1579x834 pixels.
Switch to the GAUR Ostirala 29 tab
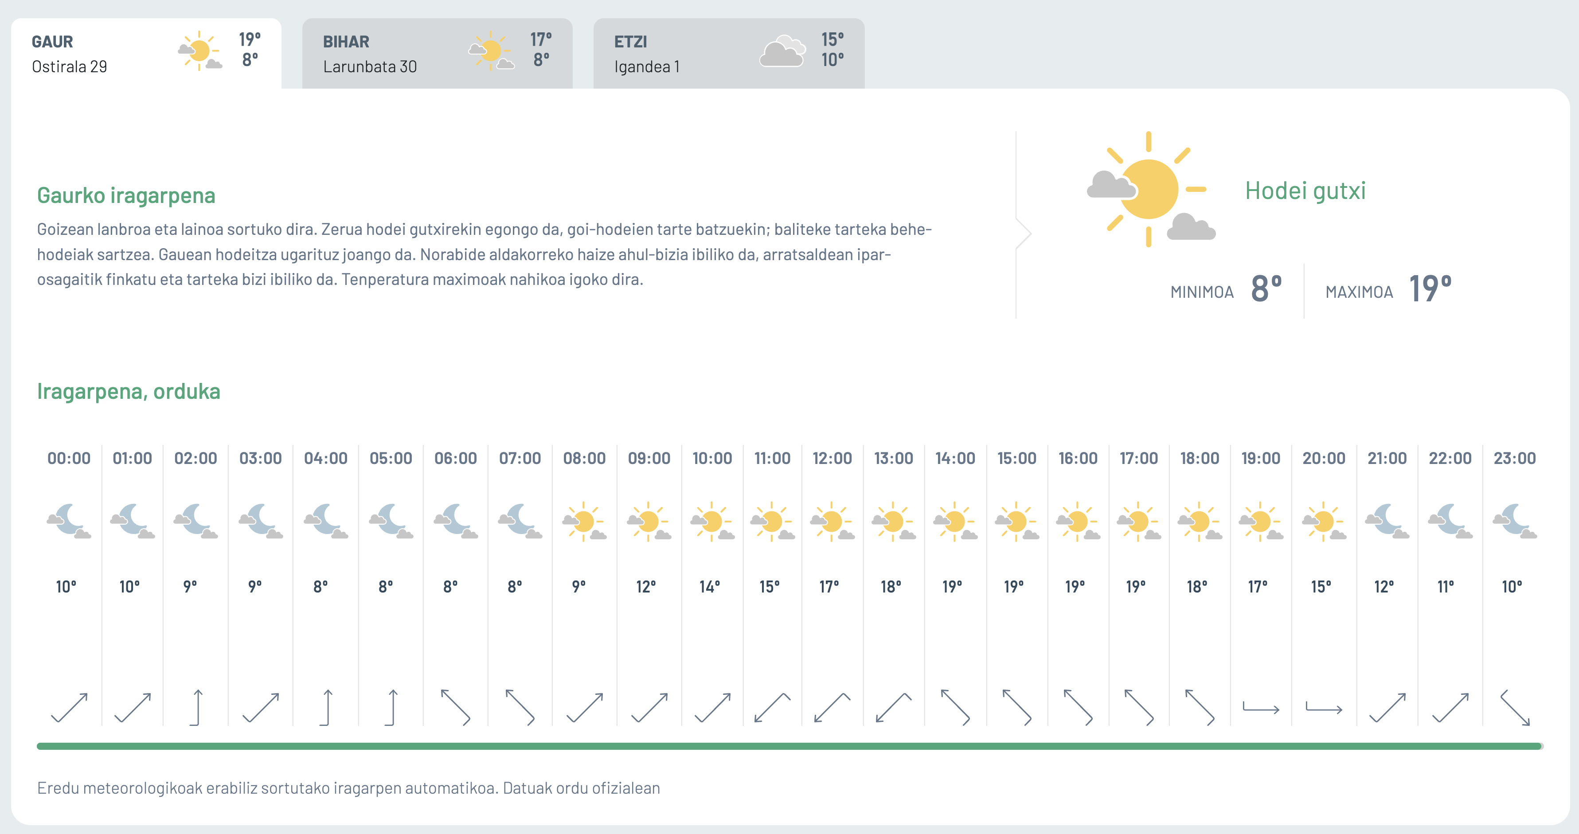pyautogui.click(x=146, y=54)
